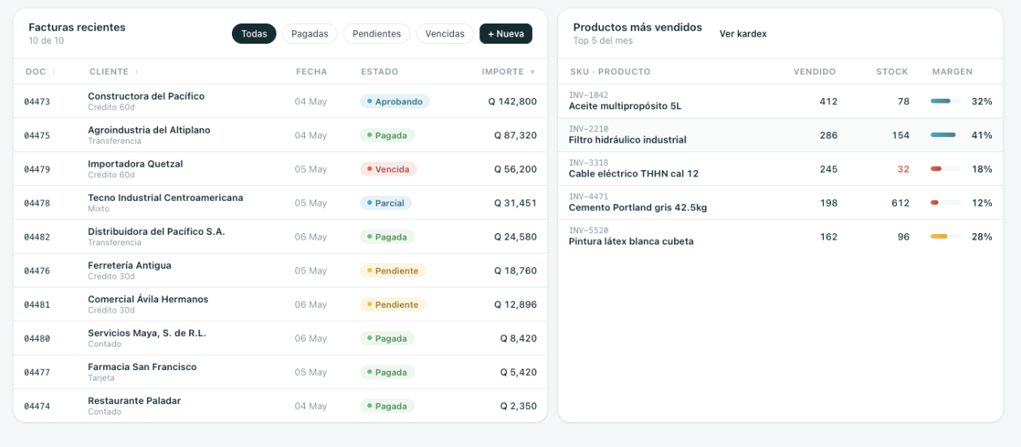The width and height of the screenshot is (1021, 447).
Task: Open the Ver kardex link
Action: pyautogui.click(x=743, y=34)
